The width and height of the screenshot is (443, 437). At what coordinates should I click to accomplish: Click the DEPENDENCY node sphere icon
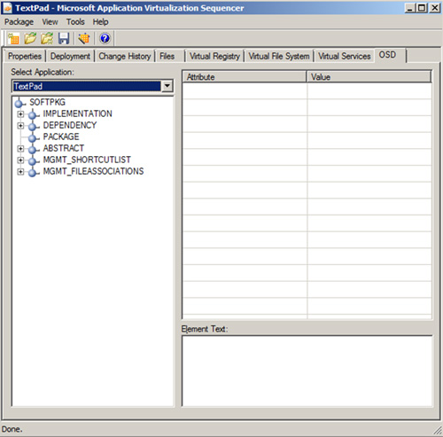click(x=33, y=126)
